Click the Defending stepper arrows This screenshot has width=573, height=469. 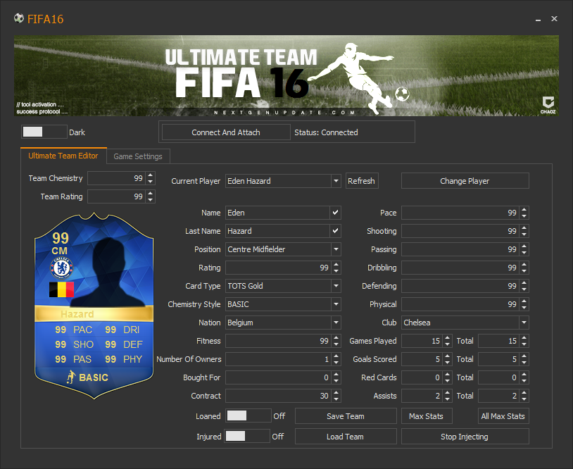(x=524, y=286)
